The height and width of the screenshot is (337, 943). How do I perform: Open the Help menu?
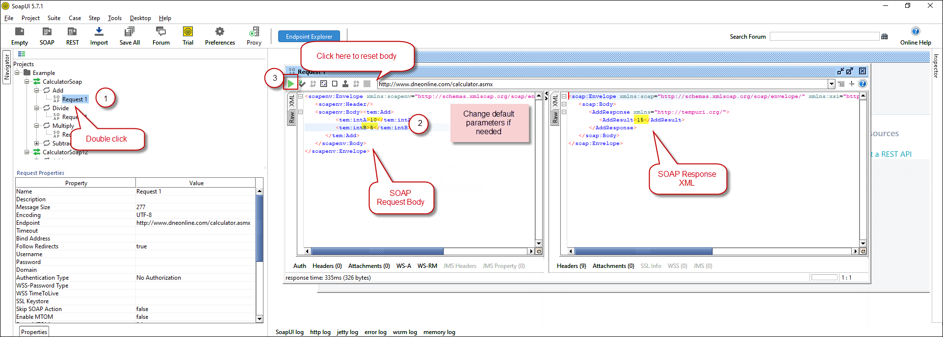click(165, 18)
